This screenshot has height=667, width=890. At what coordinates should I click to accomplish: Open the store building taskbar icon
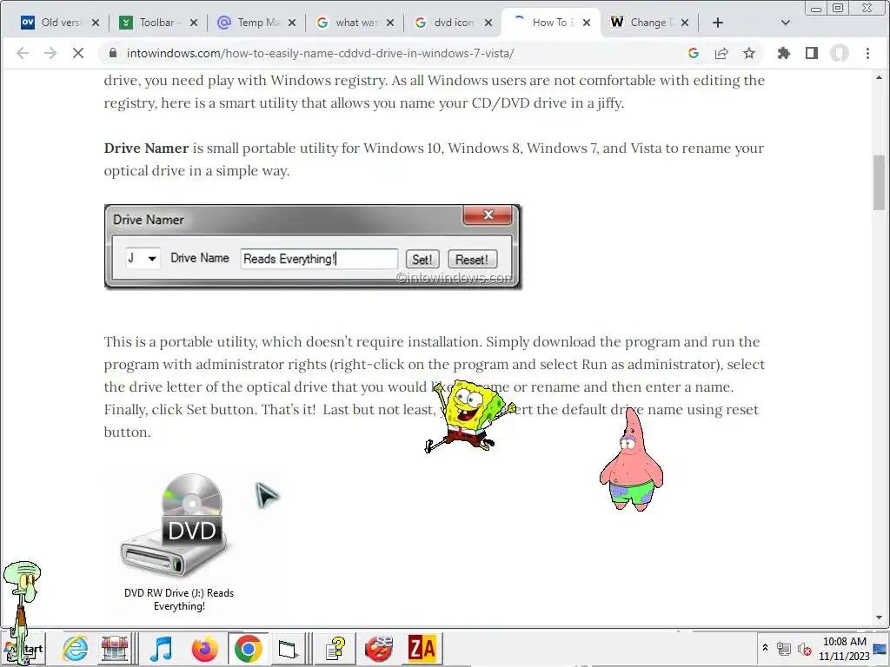[115, 648]
